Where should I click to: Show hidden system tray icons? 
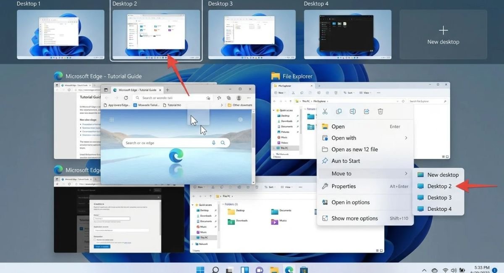(x=424, y=270)
